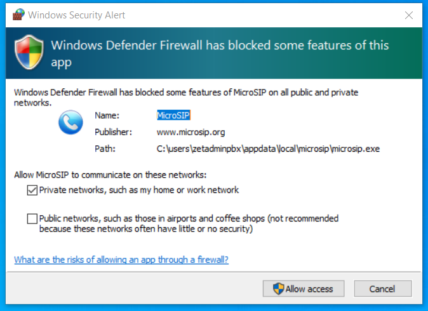This screenshot has height=311, width=428.
Task: Click the Name label
Action: pos(106,116)
